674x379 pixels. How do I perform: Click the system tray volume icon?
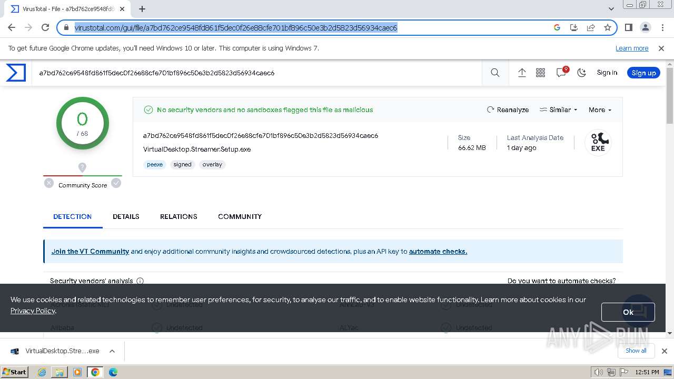[x=599, y=372]
